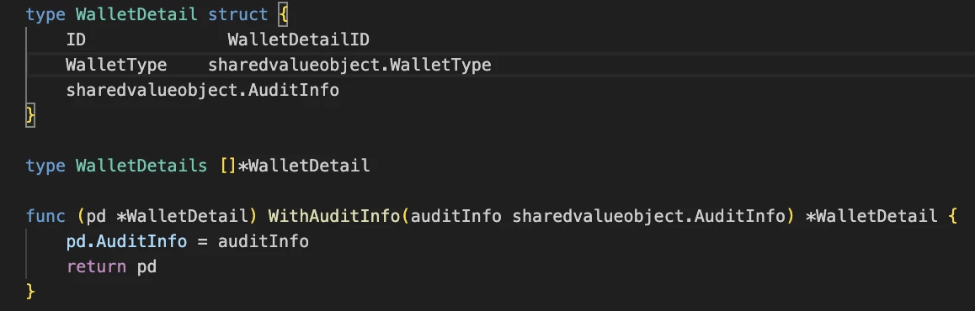975x311 pixels.
Task: Click the func keyword
Action: click(x=45, y=216)
